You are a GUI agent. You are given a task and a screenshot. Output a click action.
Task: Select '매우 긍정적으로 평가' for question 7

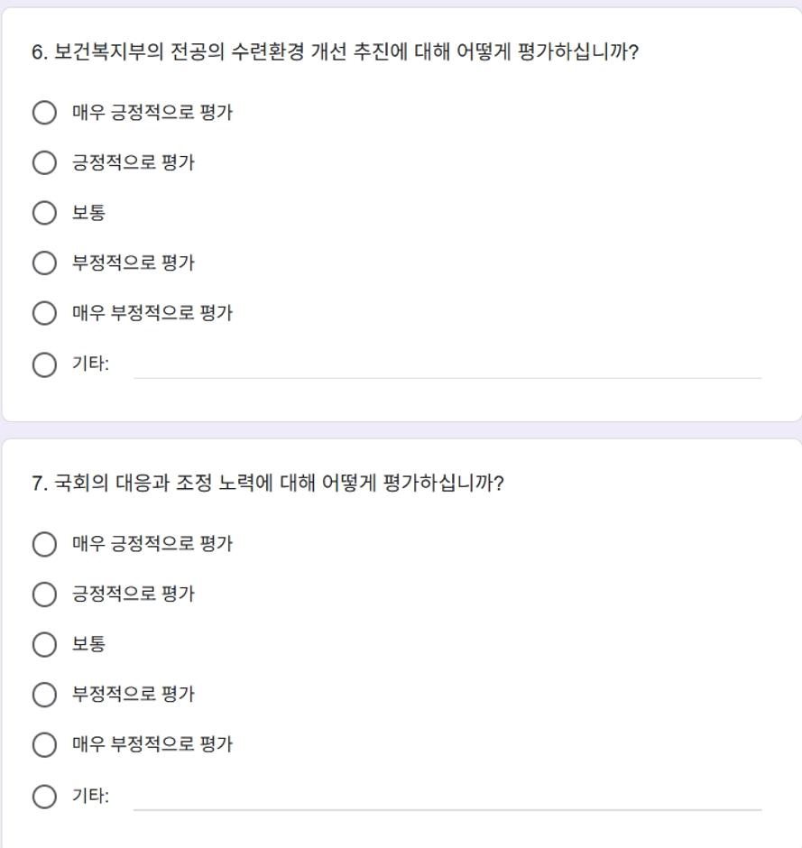coord(44,544)
